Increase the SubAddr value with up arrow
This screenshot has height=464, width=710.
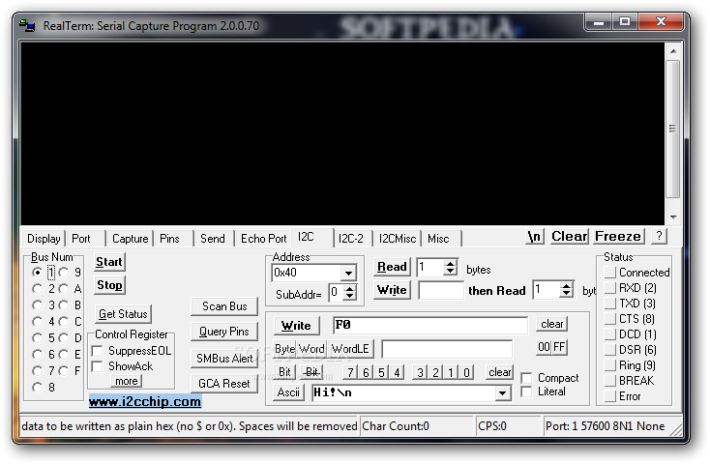coord(349,288)
